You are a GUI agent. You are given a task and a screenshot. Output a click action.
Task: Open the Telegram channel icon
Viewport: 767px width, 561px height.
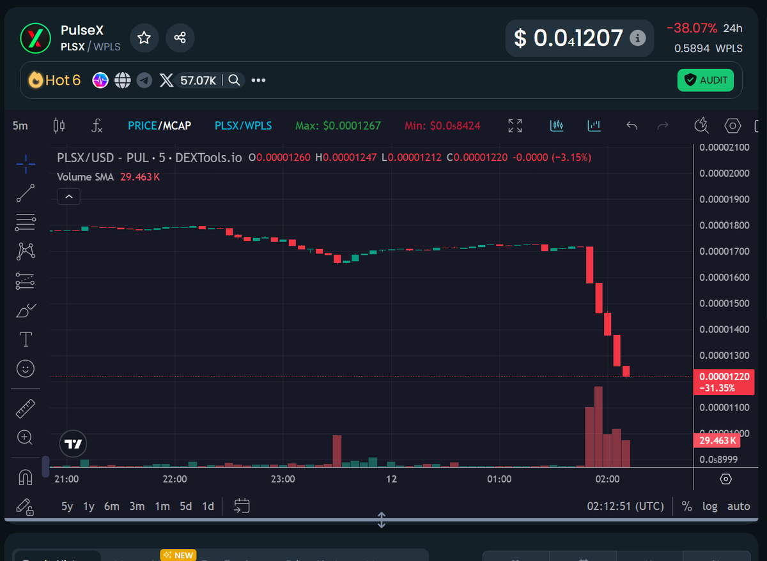[x=144, y=80]
